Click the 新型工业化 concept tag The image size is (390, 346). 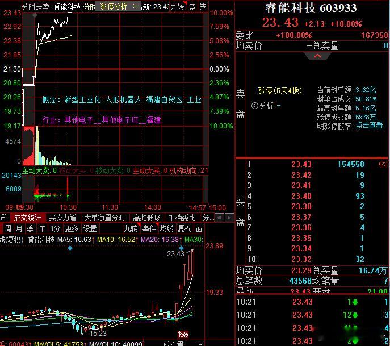point(82,100)
